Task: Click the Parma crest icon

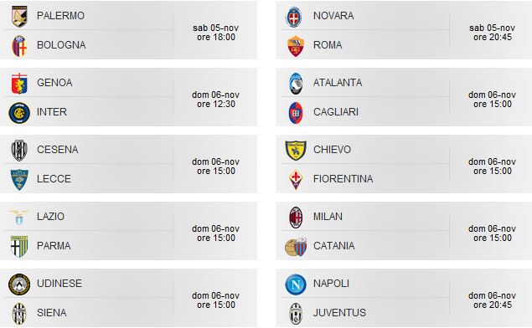Action: click(x=19, y=246)
